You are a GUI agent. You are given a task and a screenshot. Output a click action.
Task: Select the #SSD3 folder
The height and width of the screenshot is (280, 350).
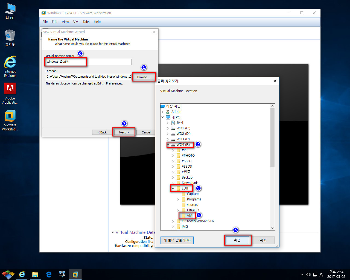[x=187, y=166]
